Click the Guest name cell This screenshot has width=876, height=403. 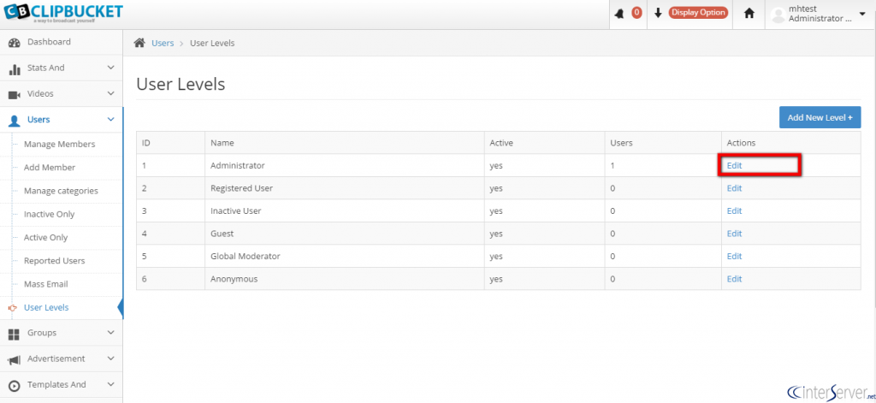pos(344,234)
